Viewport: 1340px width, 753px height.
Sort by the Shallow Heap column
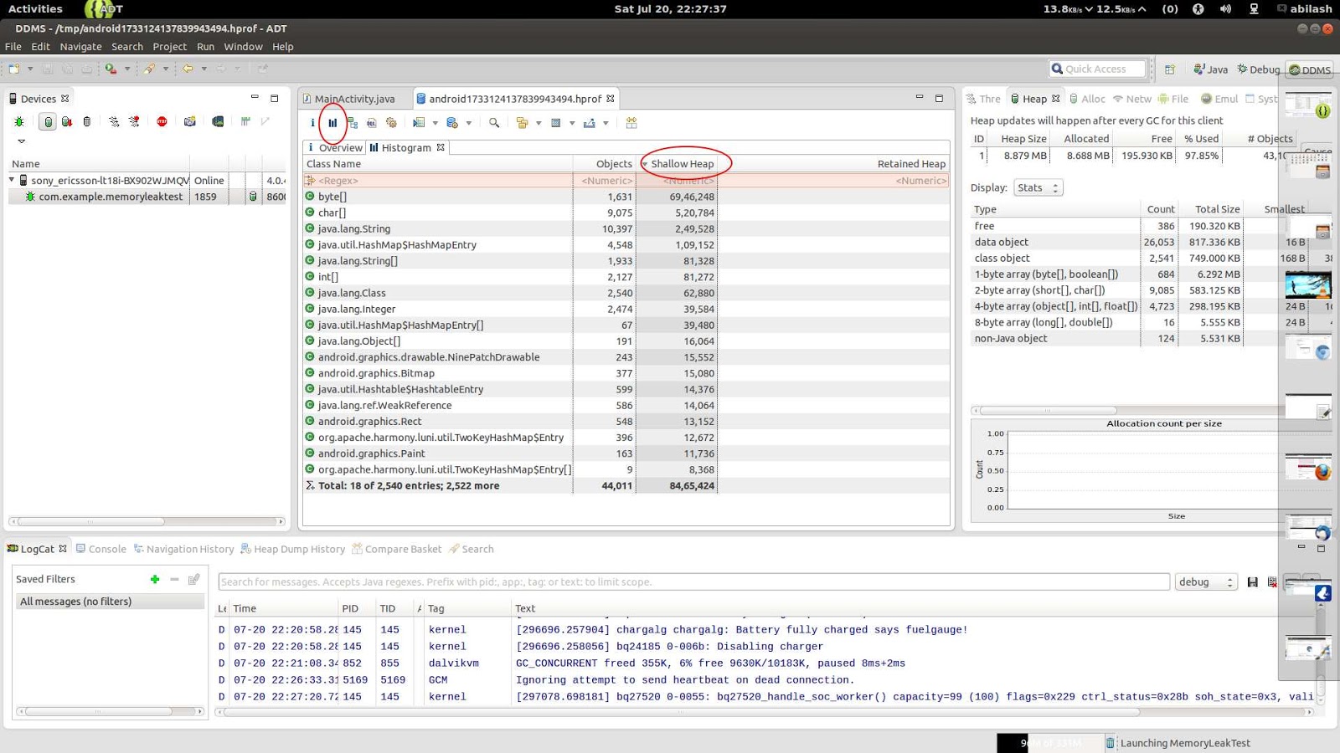(683, 163)
